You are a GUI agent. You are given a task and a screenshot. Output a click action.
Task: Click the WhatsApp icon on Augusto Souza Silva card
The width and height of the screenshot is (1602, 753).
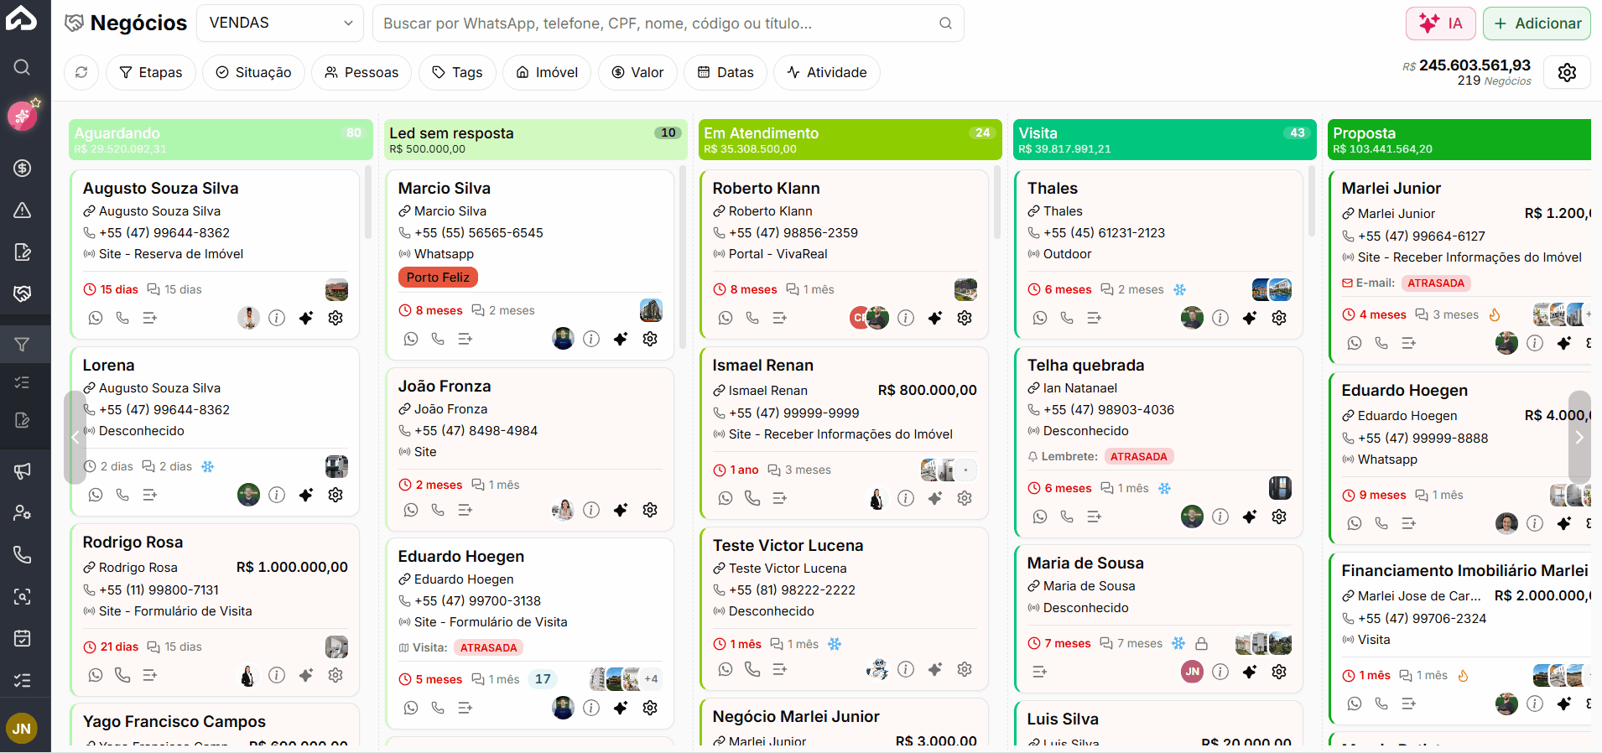coord(96,318)
